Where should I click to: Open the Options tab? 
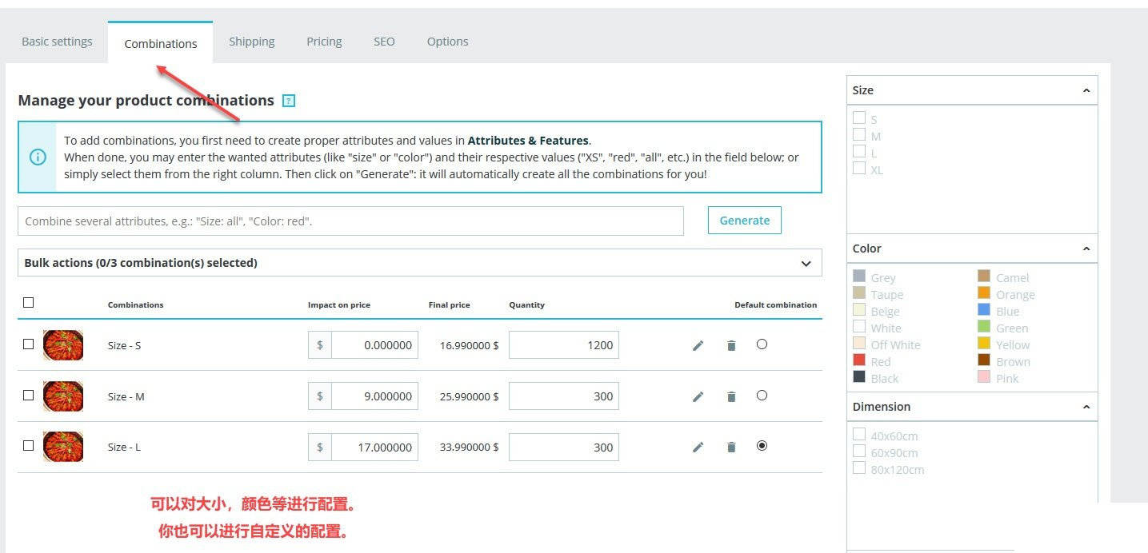(448, 42)
